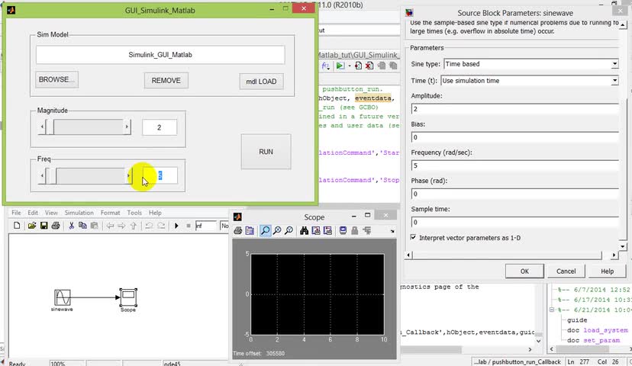
Task: Click the Amplitude input field
Action: point(514,109)
